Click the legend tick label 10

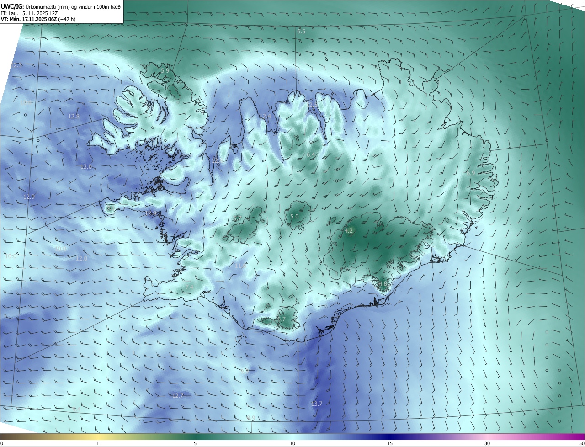pos(292,443)
